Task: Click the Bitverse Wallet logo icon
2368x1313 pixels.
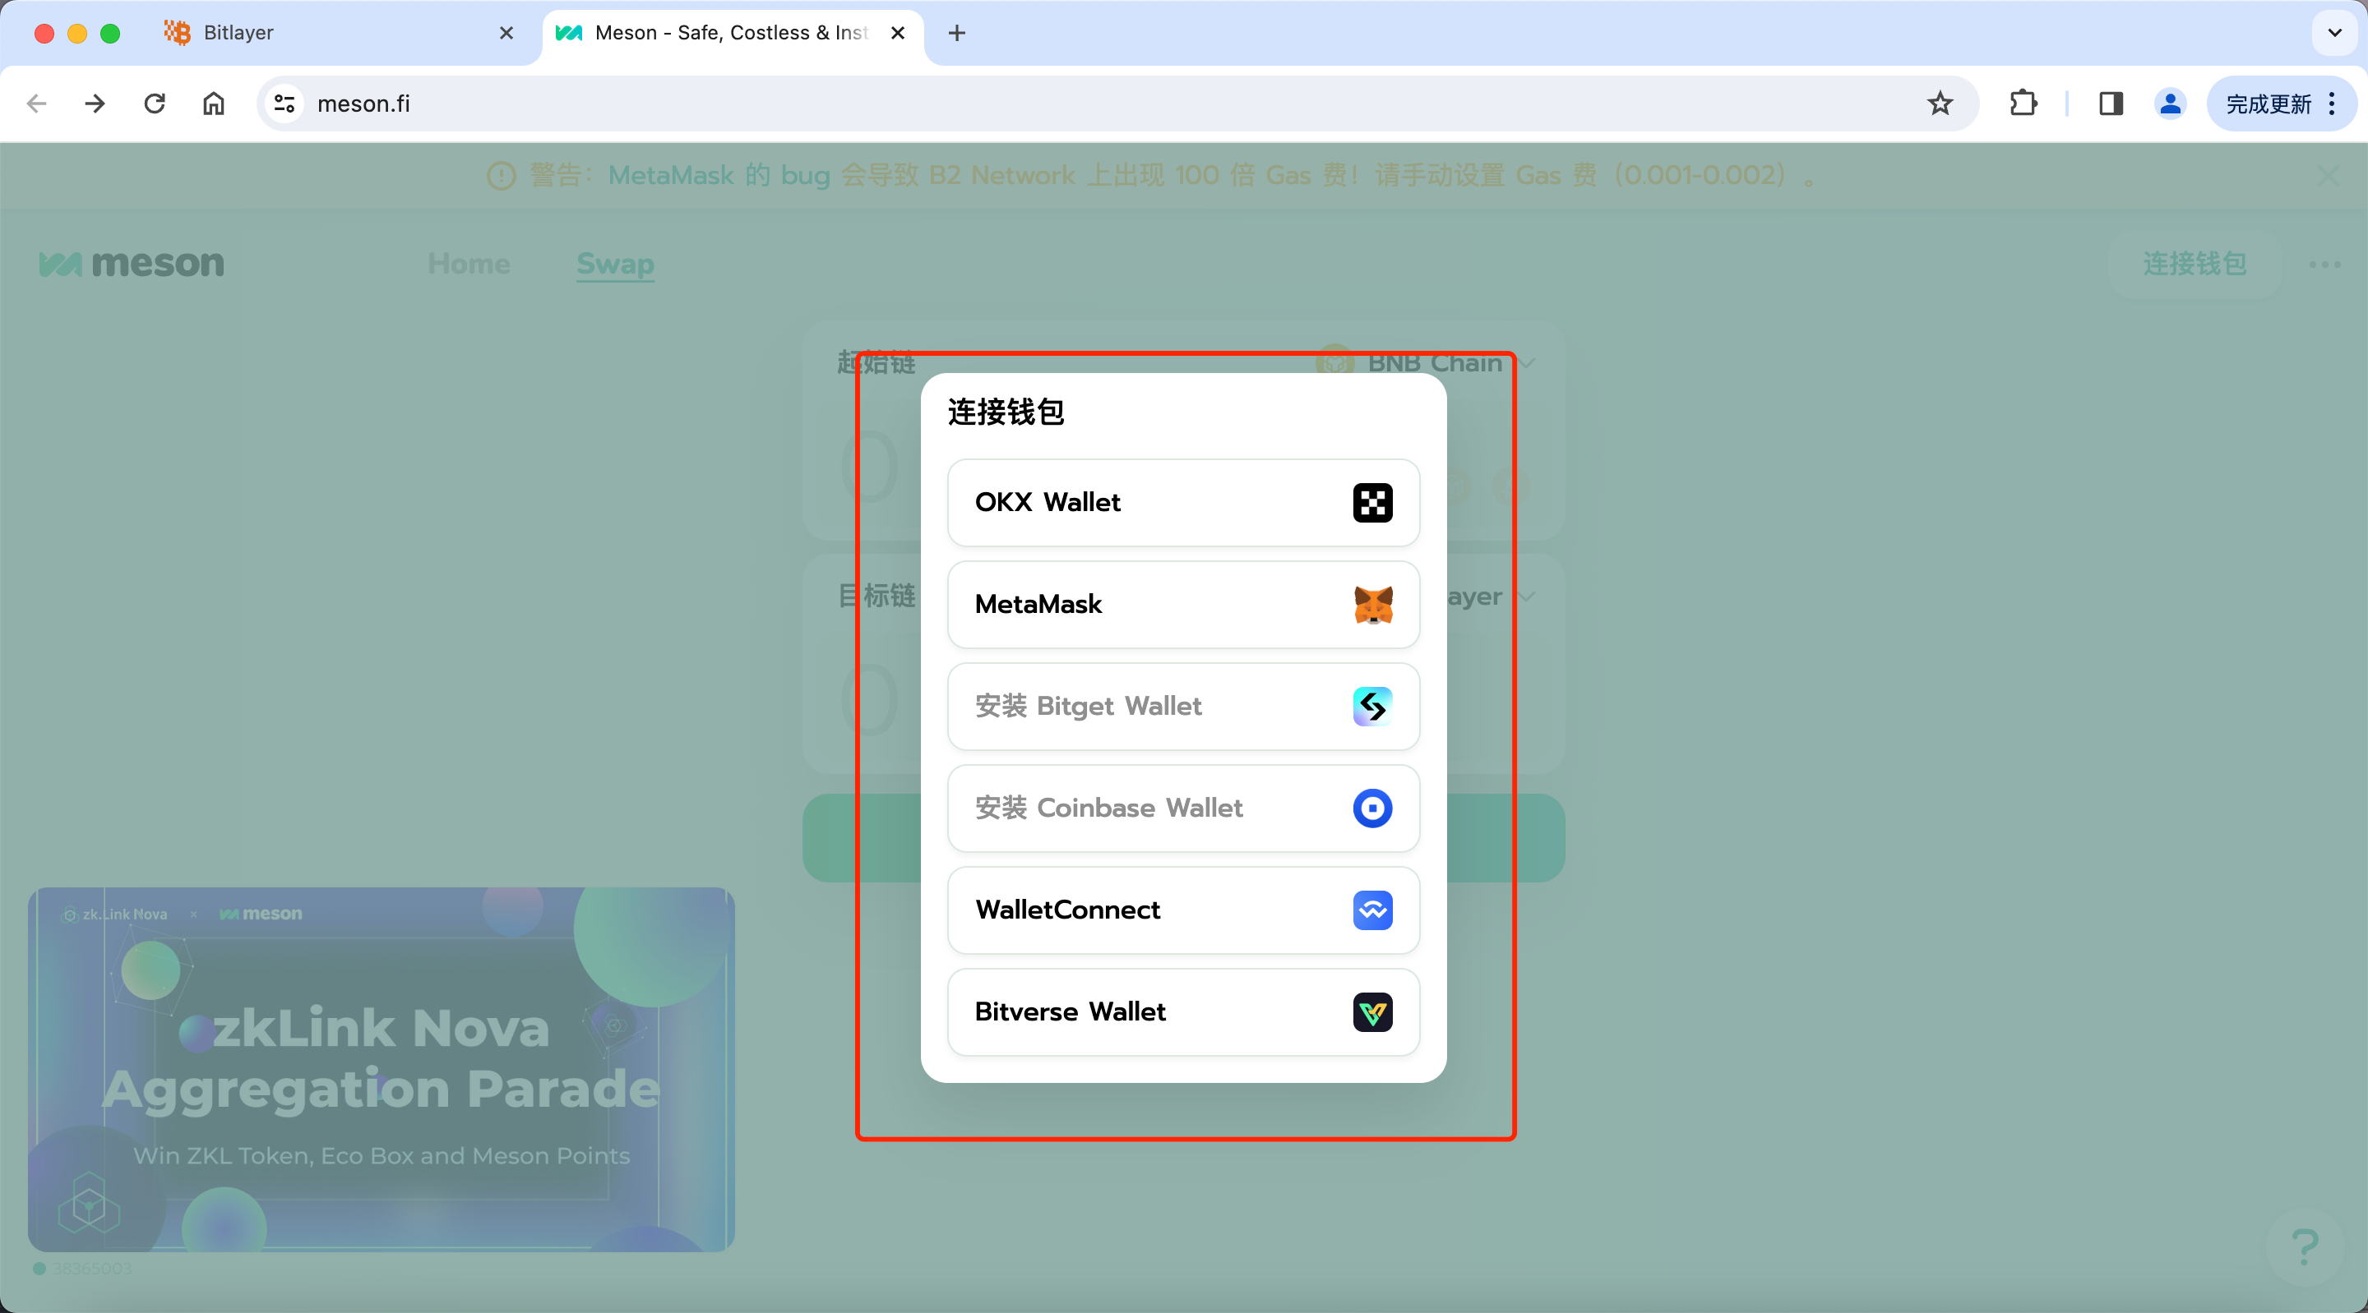Action: tap(1371, 1011)
